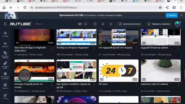Open options for это худший рутуб это игруха
Viewport: 185px width, 104px height.
[x=136, y=48]
